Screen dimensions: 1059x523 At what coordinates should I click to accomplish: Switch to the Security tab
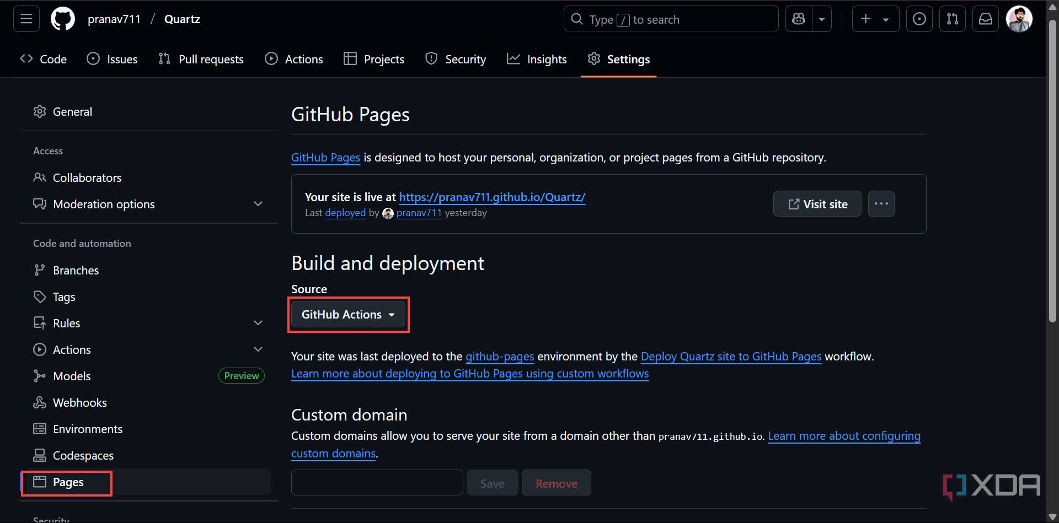456,59
